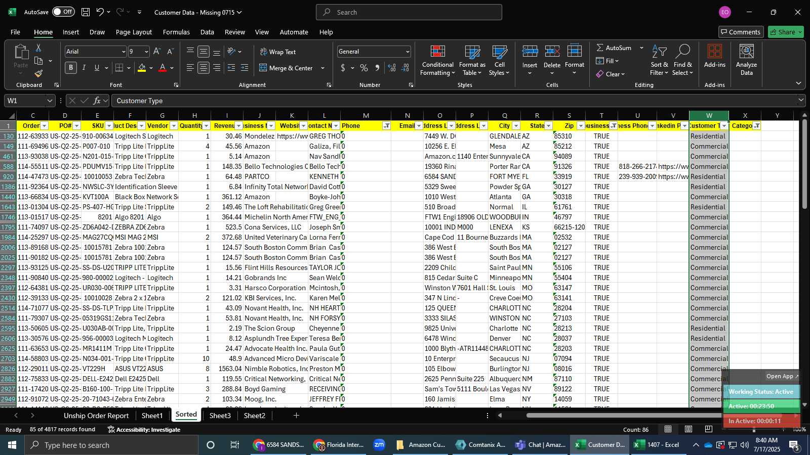Click the Delete cells icon
The height and width of the screenshot is (455, 810).
(x=552, y=52)
